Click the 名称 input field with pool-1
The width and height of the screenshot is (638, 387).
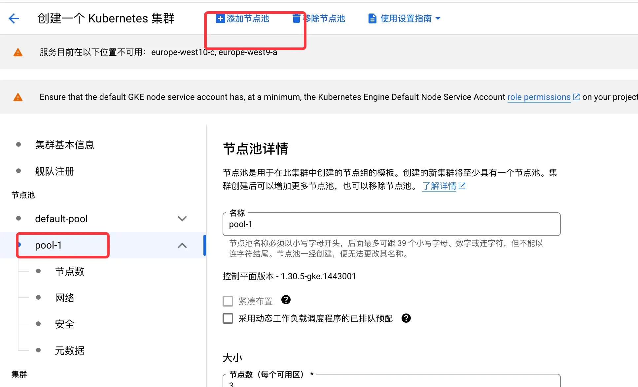pyautogui.click(x=391, y=224)
